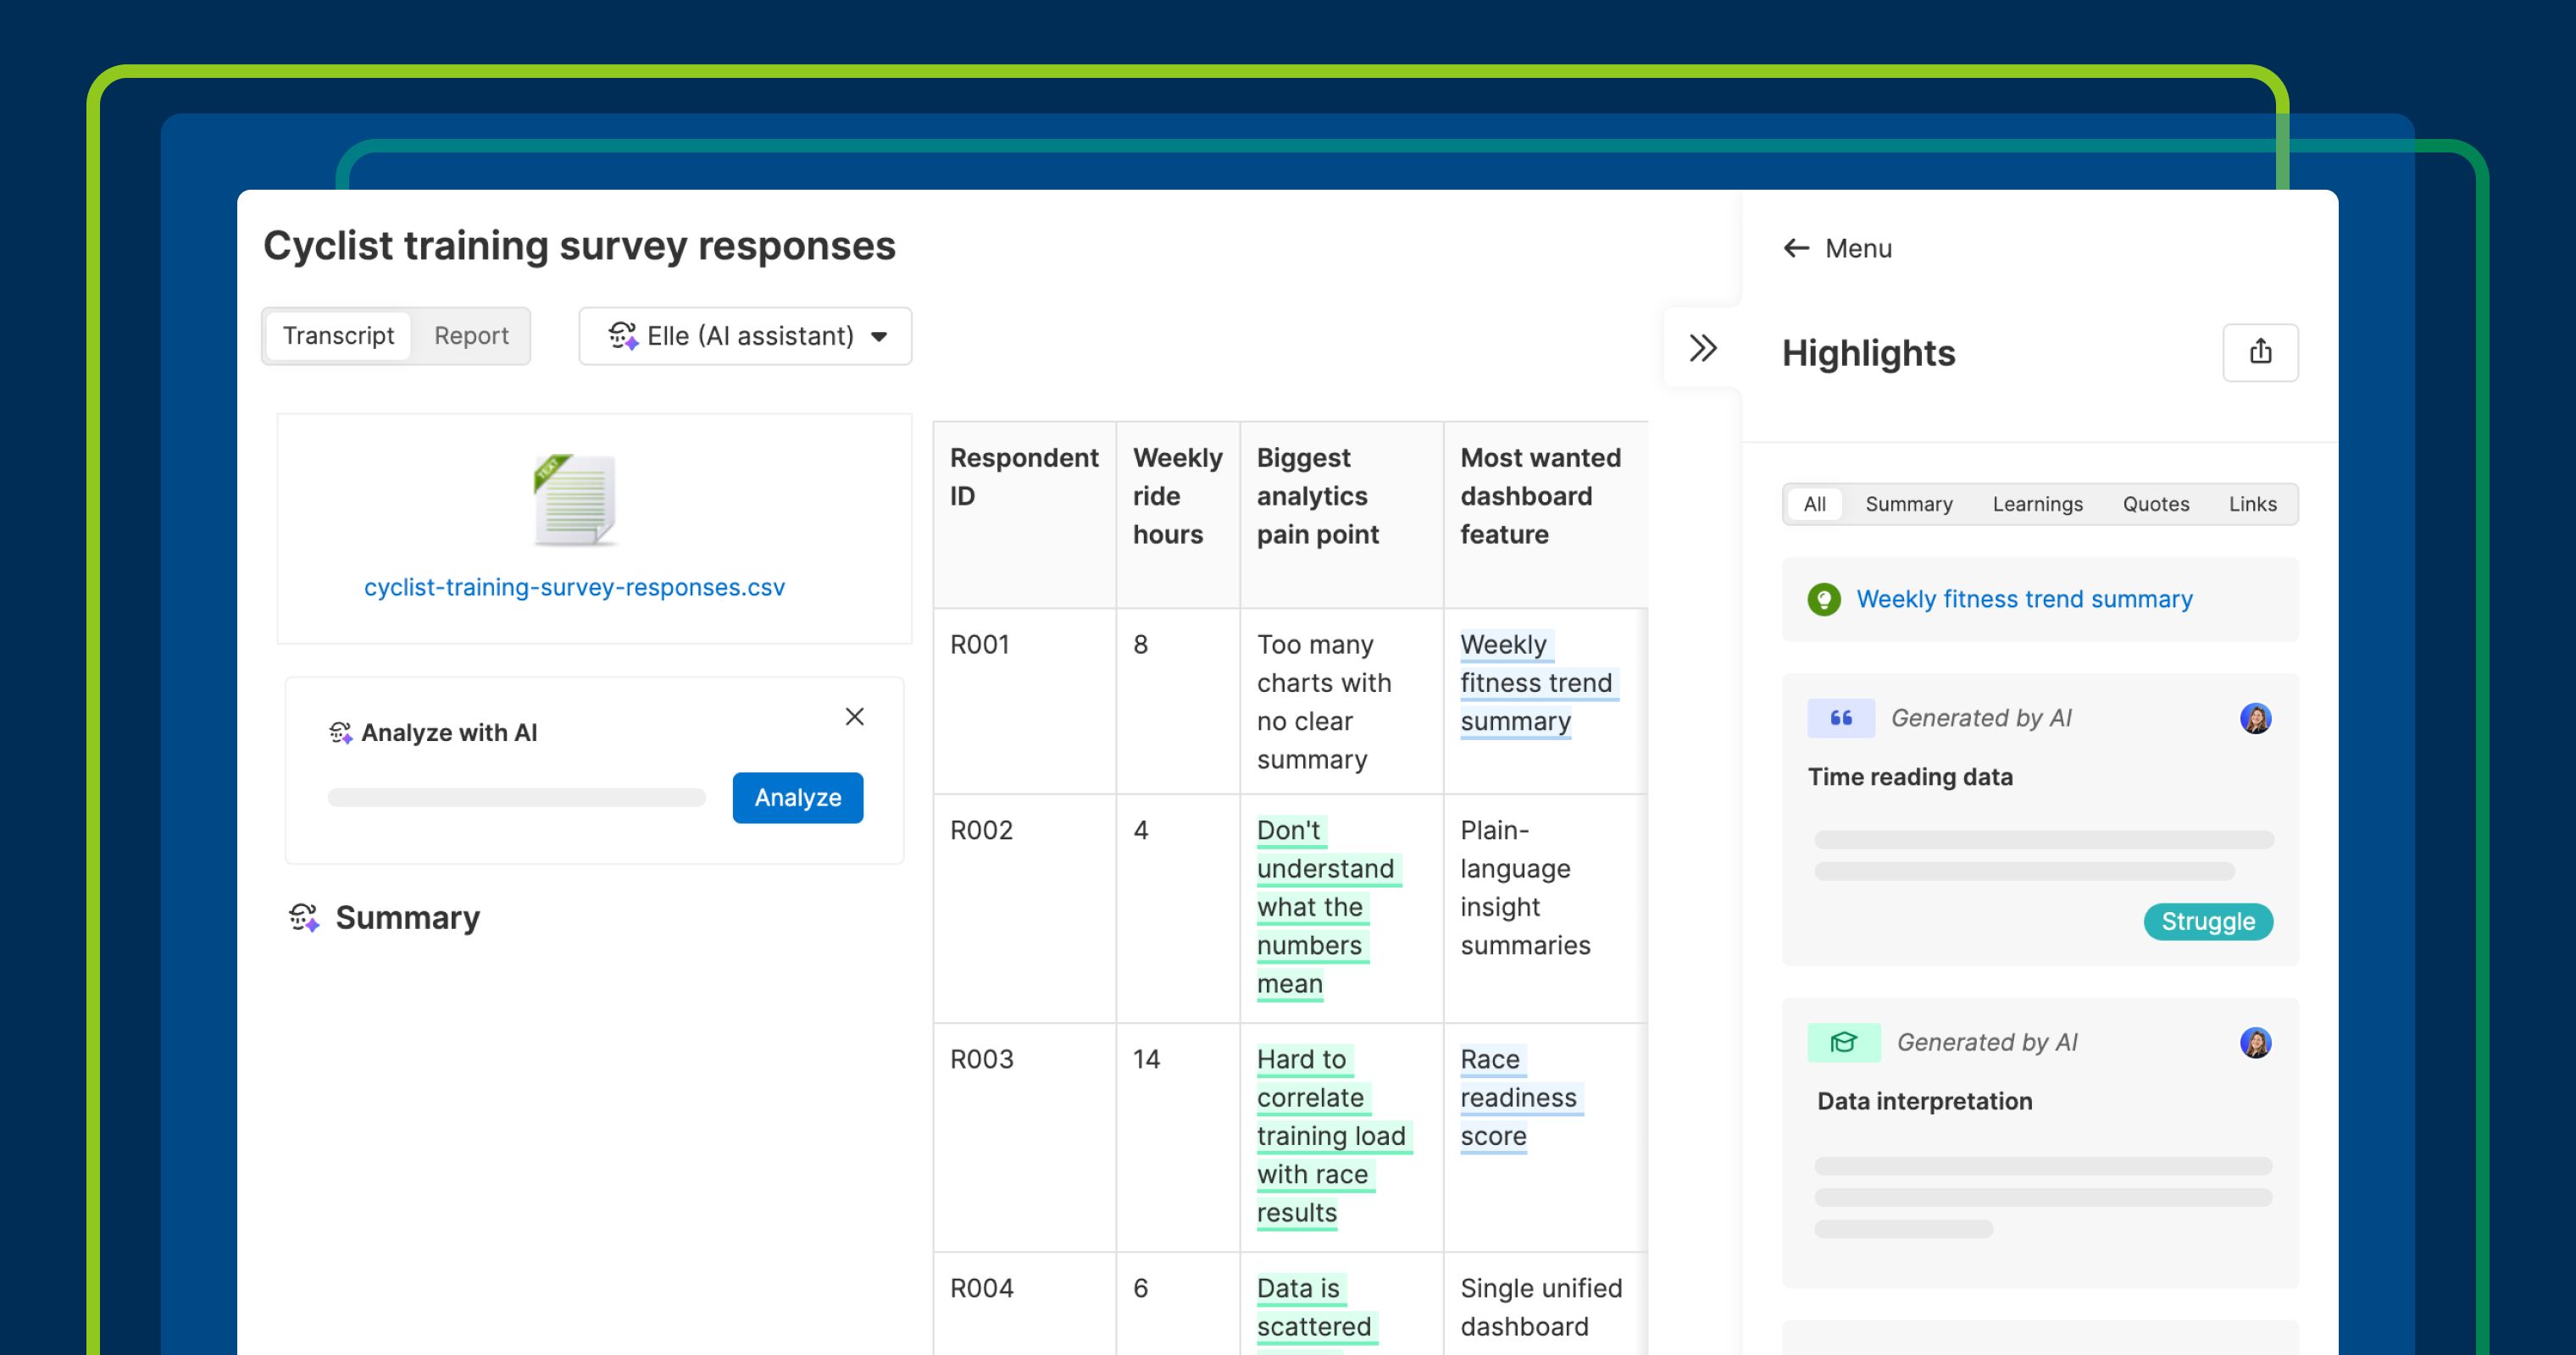
Task: Click the back arrow beside Menu
Action: [x=1796, y=248]
